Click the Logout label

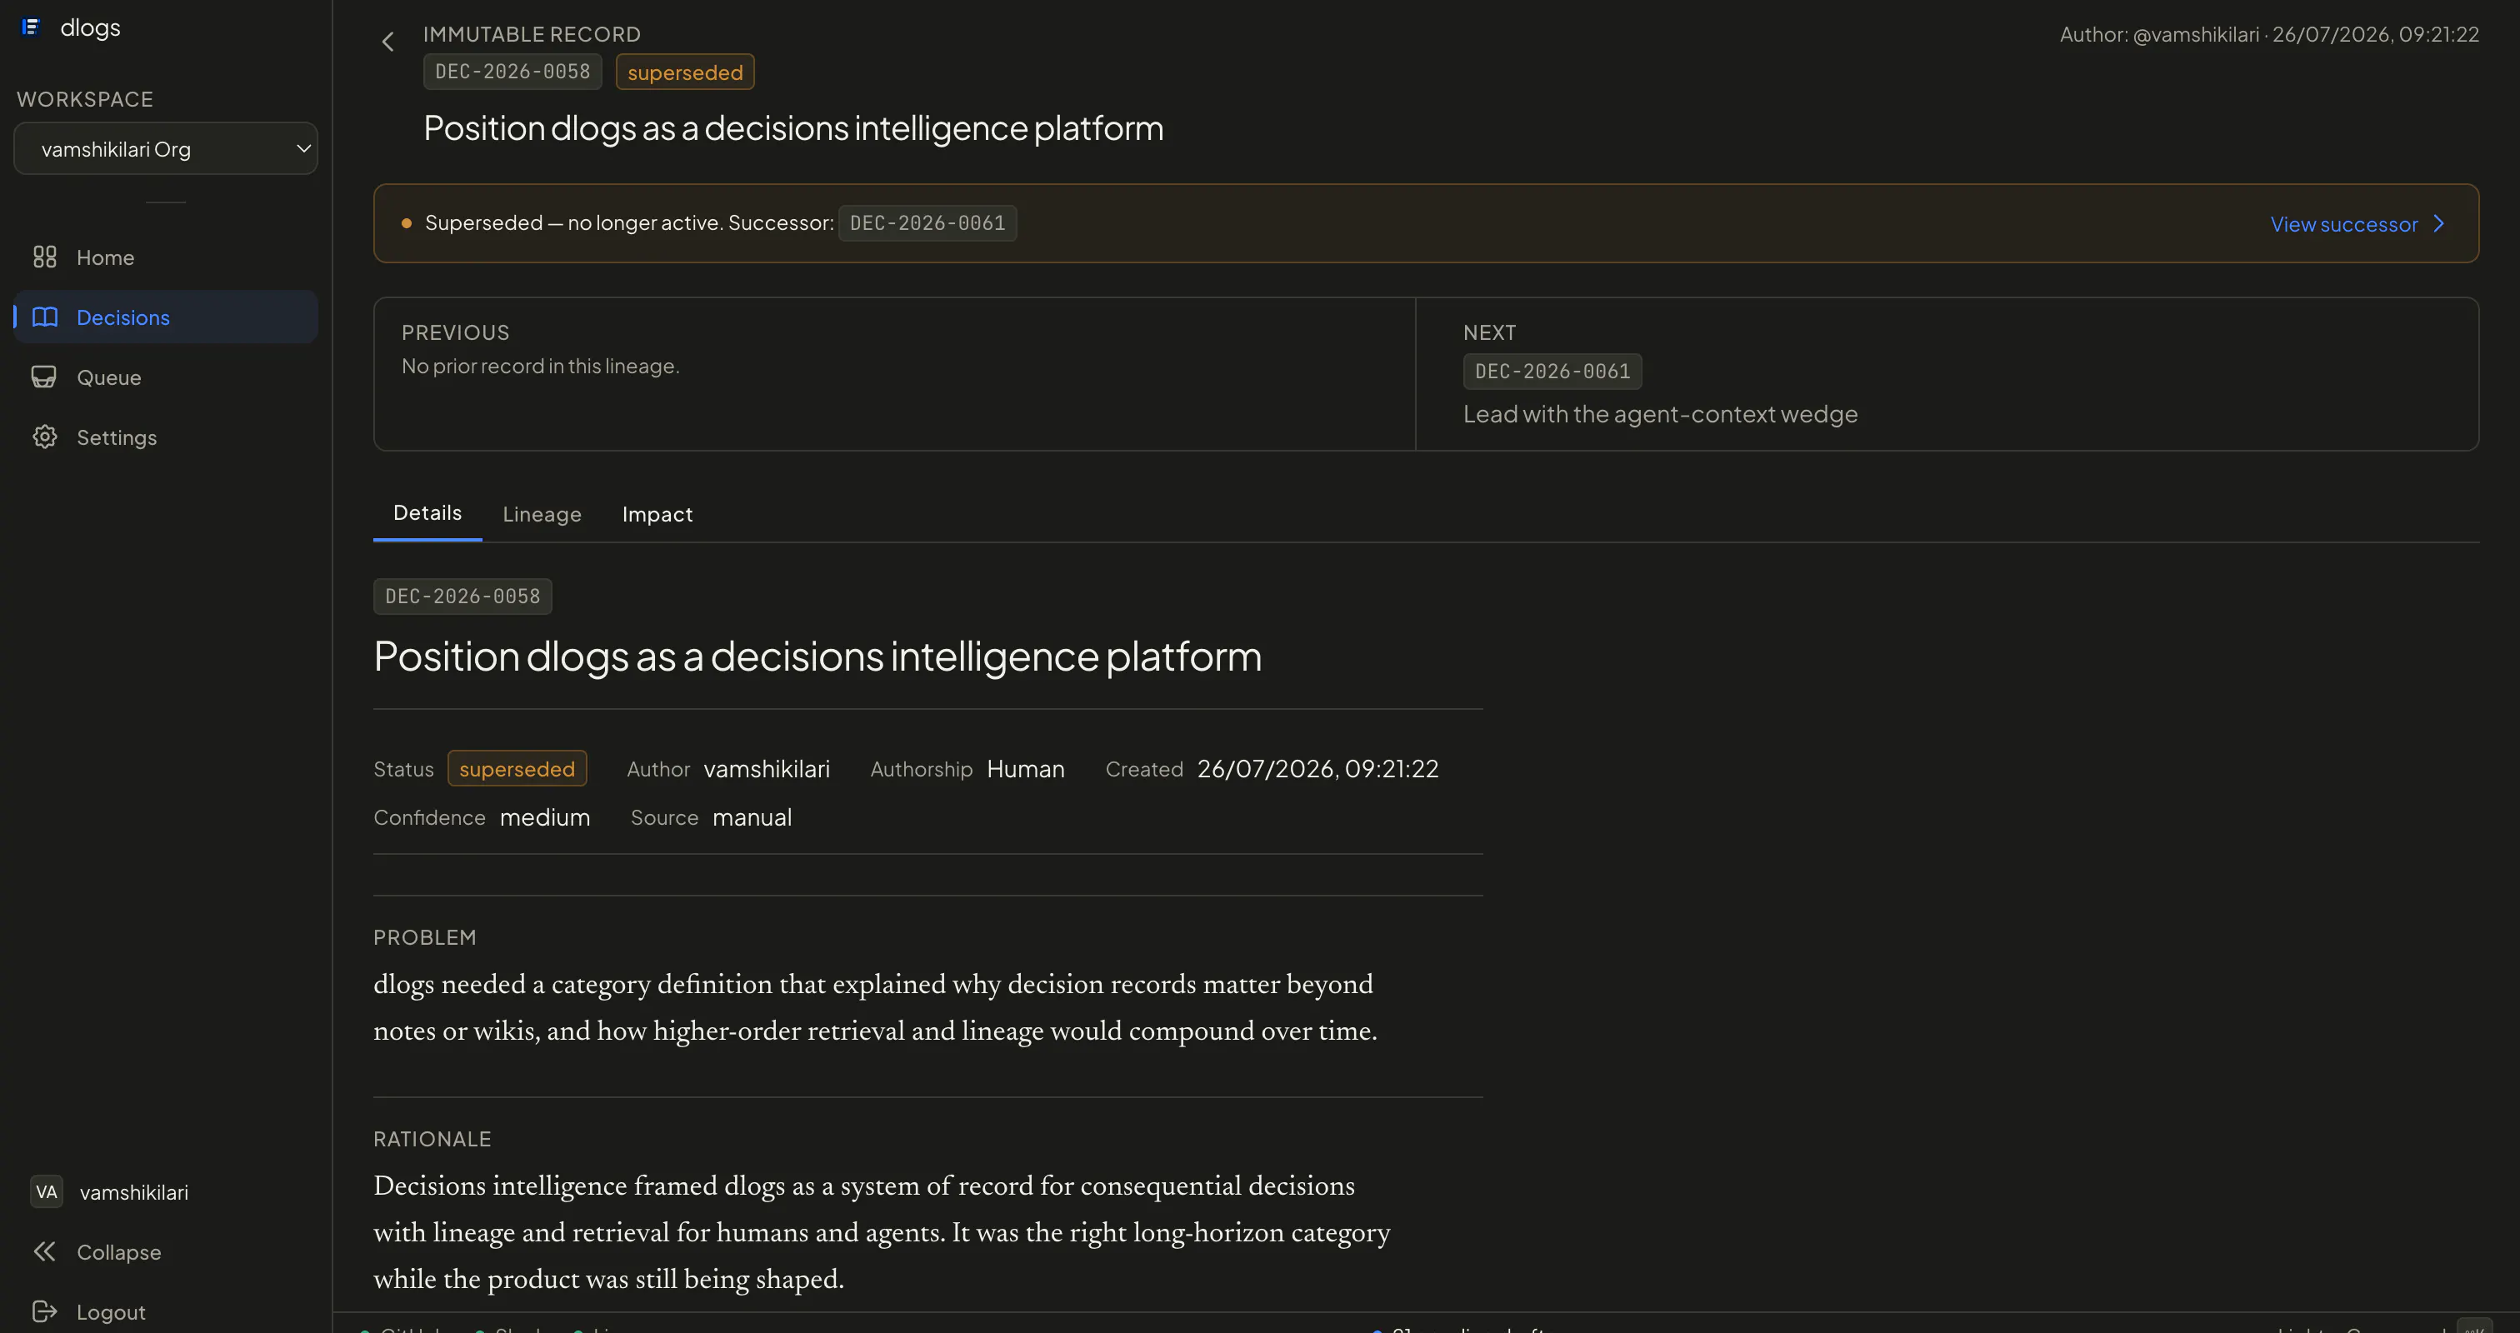pyautogui.click(x=111, y=1312)
